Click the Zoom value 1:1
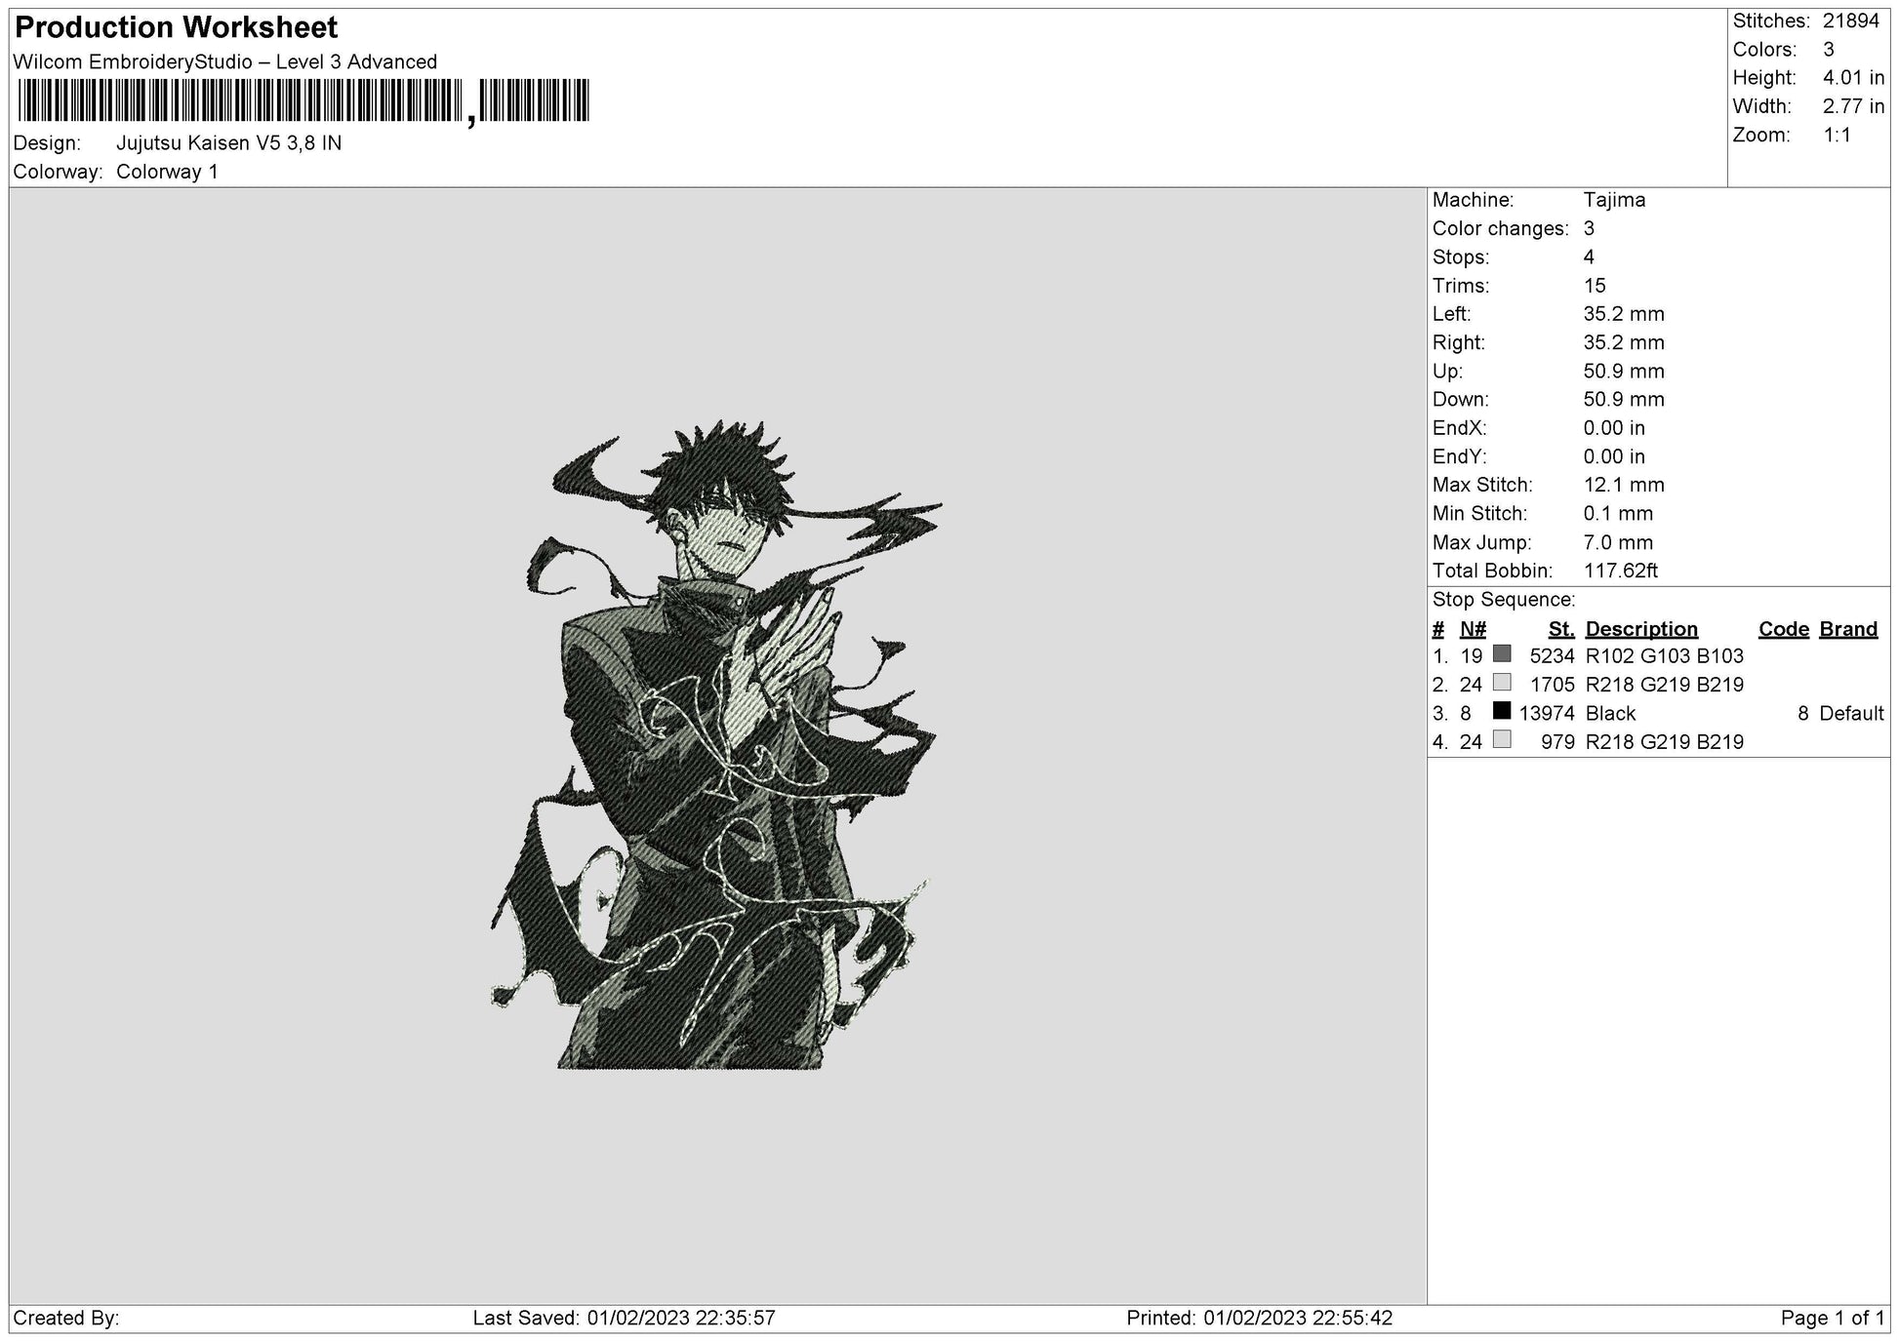The height and width of the screenshot is (1341, 1899). click(x=1838, y=136)
